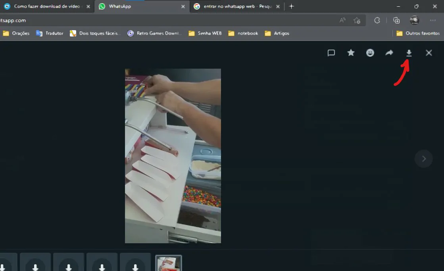The height and width of the screenshot is (271, 444).
Task: Play the video preview in the center
Action: [173, 156]
